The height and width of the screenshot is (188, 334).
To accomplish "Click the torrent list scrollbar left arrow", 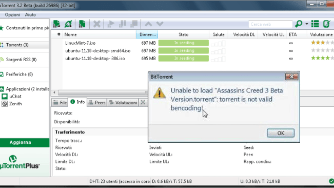I will 54,93.
